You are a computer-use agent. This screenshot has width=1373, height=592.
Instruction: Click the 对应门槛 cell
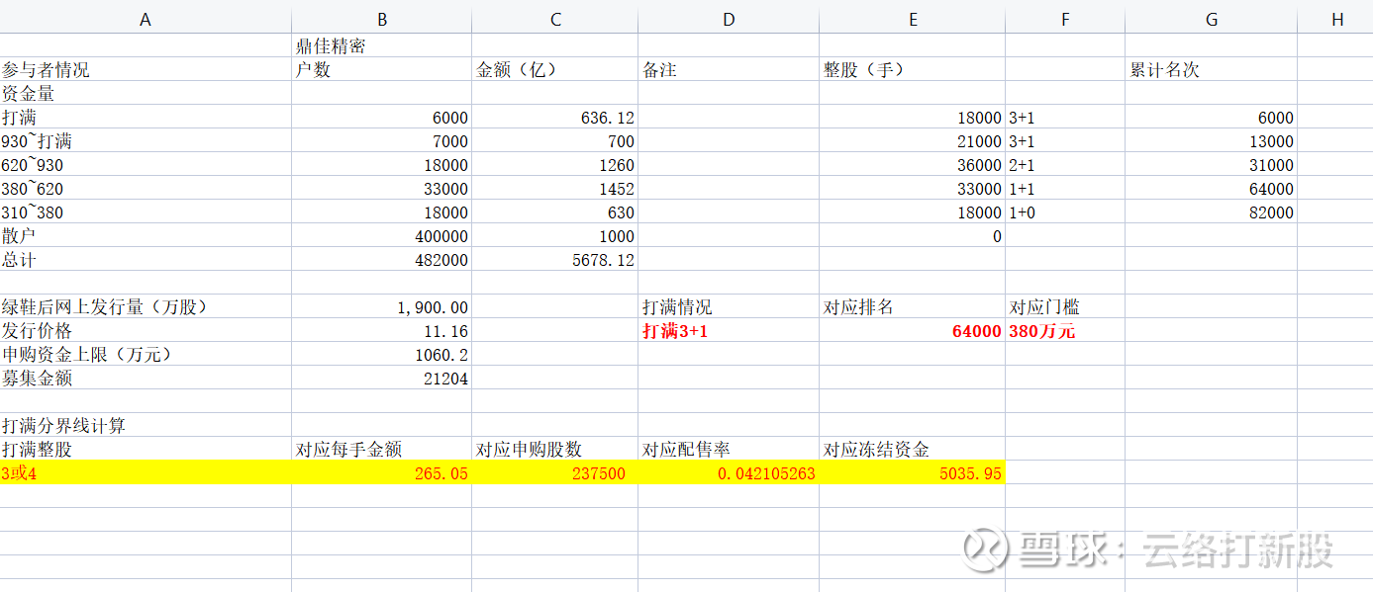click(1065, 306)
